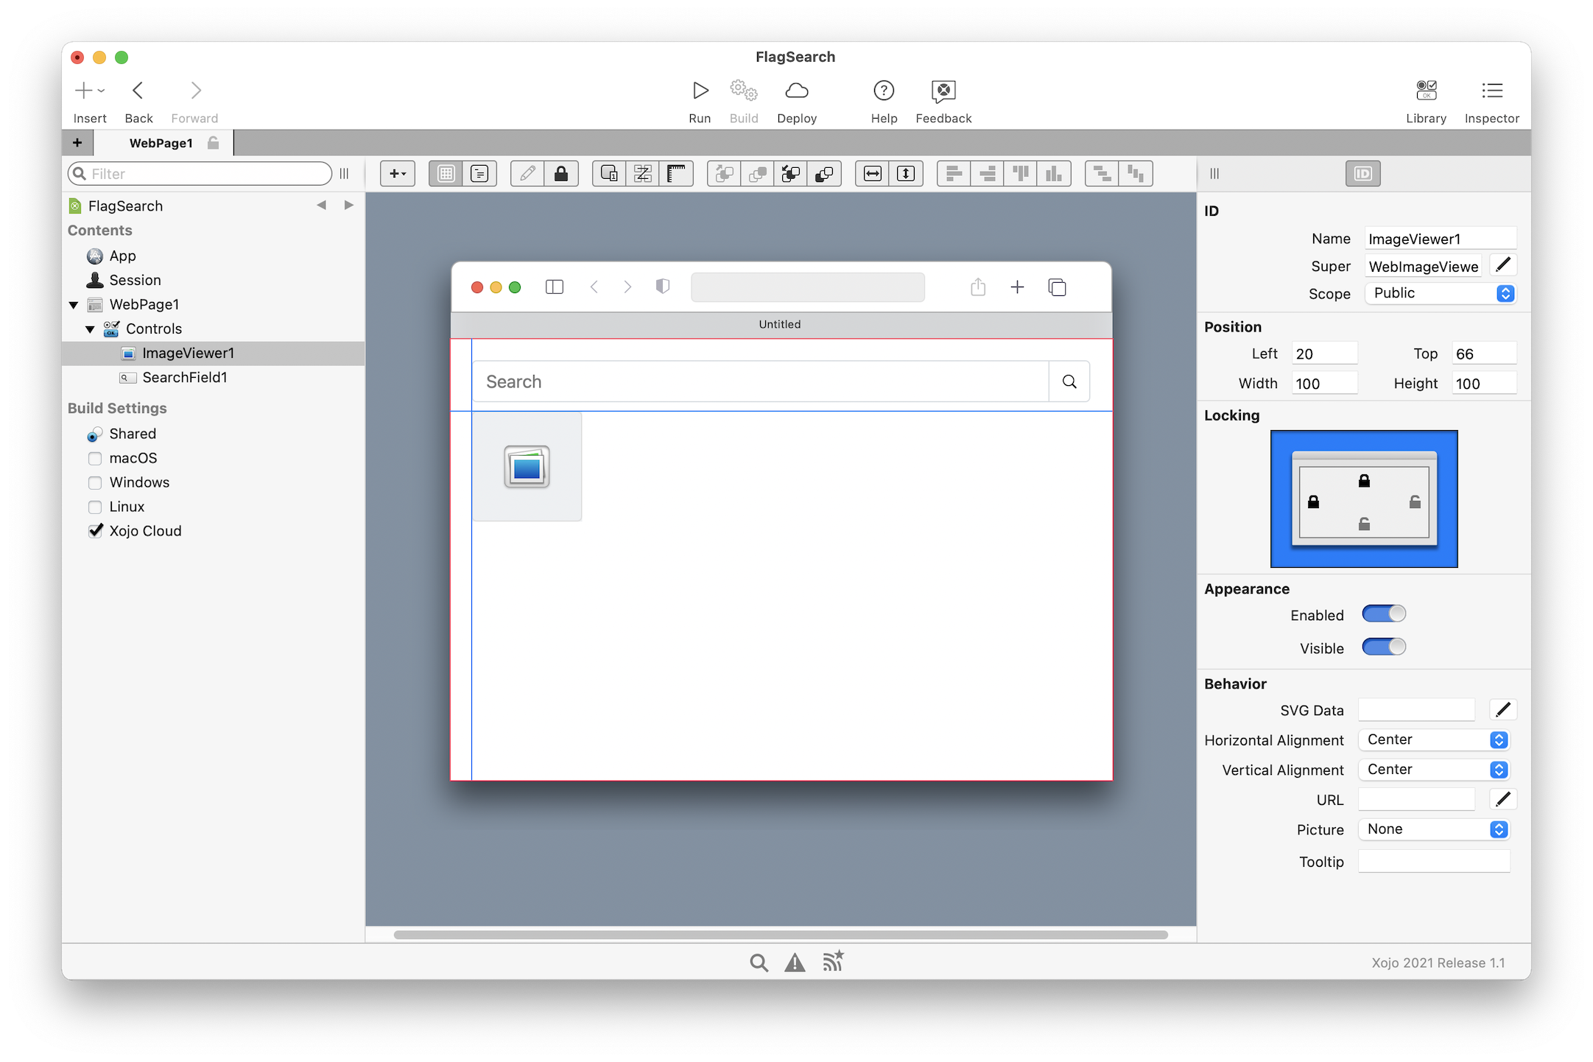Check the macOS build target checkbox
Viewport: 1593px width, 1062px height.
(95, 458)
